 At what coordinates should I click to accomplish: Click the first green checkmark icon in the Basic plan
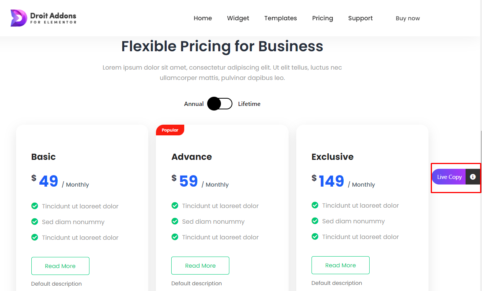pyautogui.click(x=35, y=206)
